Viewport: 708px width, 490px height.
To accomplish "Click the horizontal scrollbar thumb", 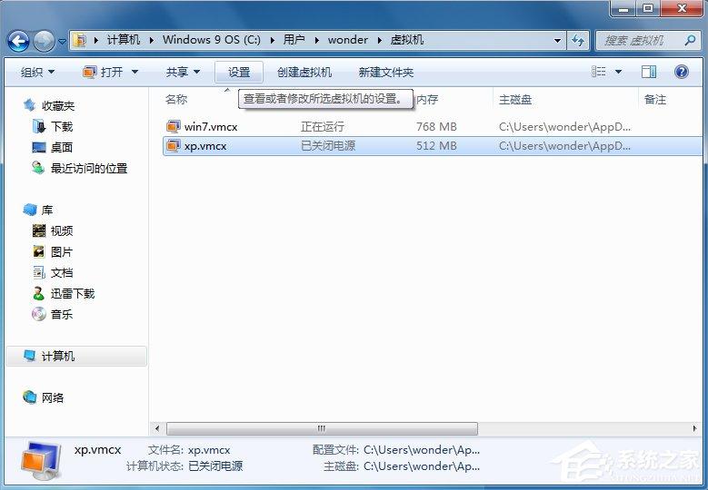I will pyautogui.click(x=322, y=428).
